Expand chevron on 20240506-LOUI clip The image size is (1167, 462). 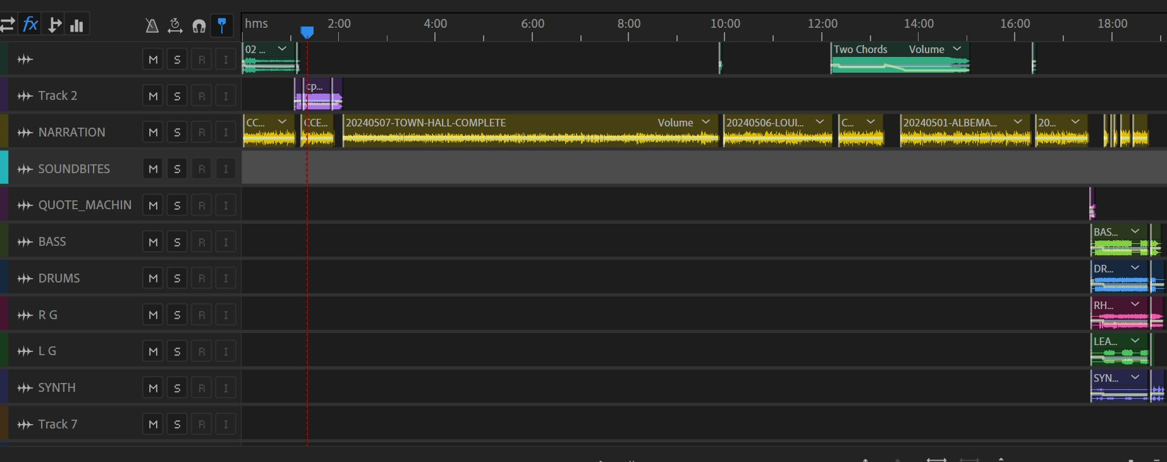tap(820, 122)
